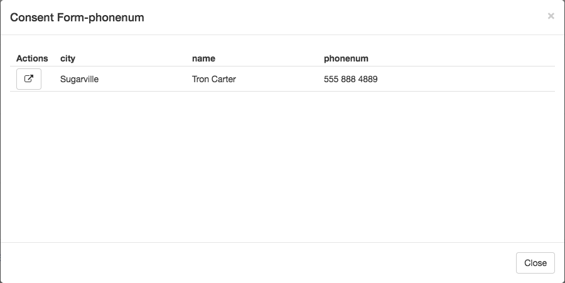Click the word Consent in the title
Image resolution: width=565 pixels, height=283 pixels.
(x=32, y=18)
